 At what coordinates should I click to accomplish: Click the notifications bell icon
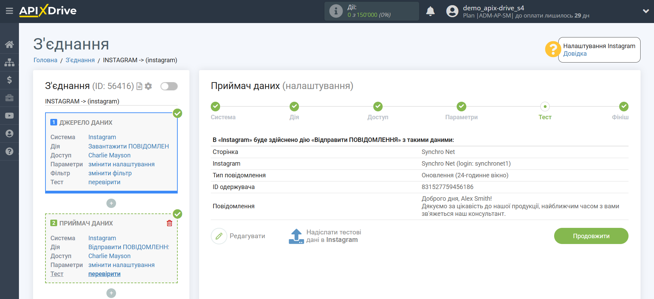click(430, 11)
